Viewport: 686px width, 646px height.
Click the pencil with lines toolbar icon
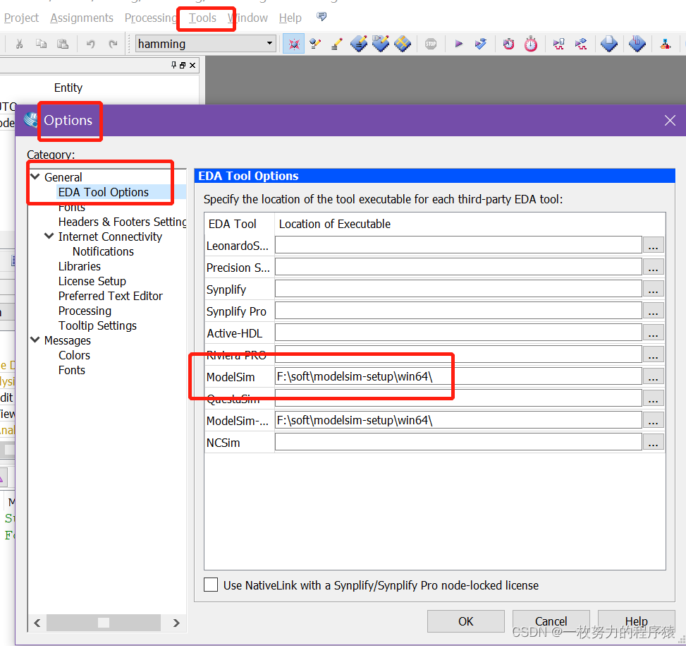(x=337, y=44)
